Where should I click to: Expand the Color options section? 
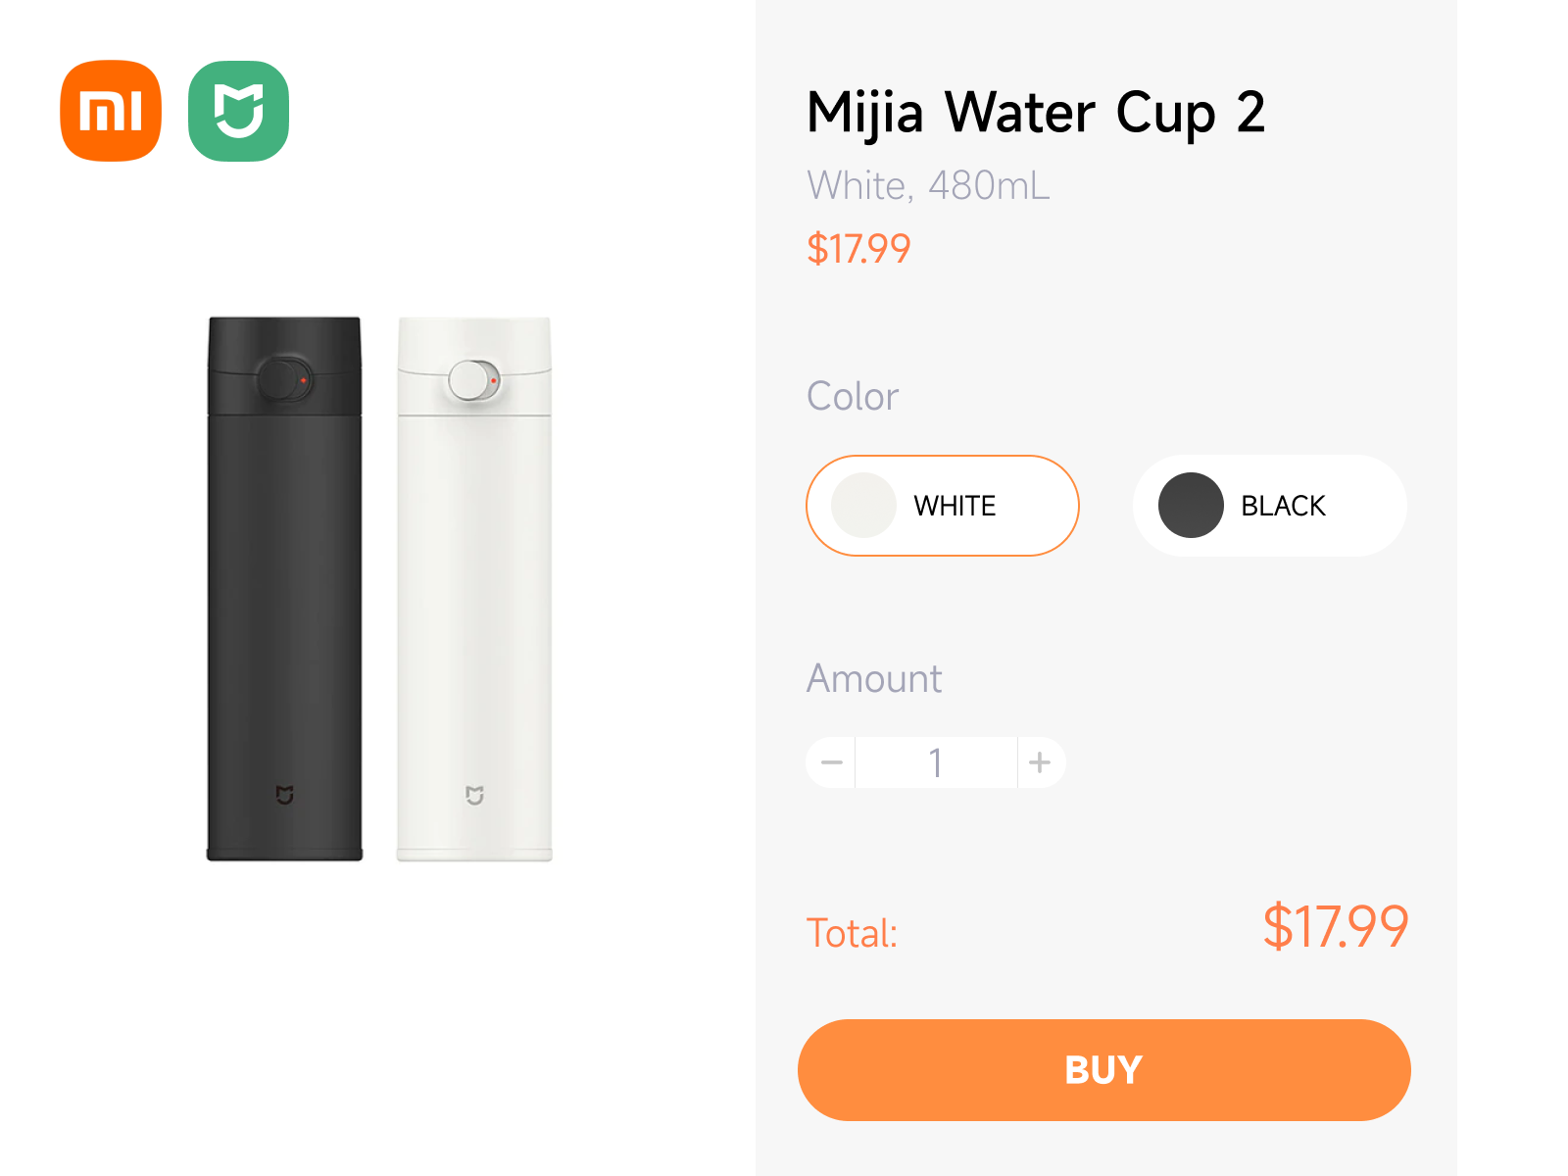[852, 396]
